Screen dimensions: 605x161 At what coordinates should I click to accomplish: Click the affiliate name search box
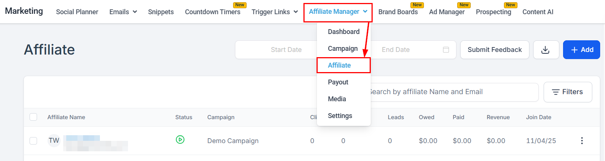[x=454, y=92]
